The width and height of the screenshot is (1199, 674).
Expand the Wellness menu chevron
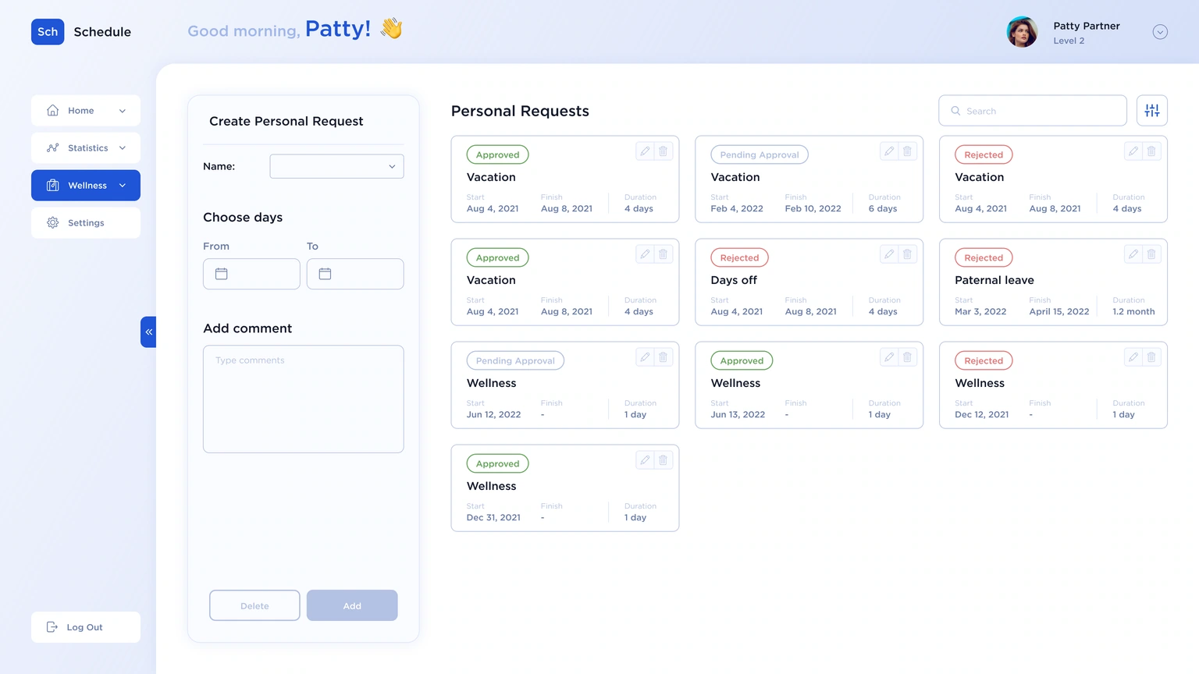coord(123,186)
